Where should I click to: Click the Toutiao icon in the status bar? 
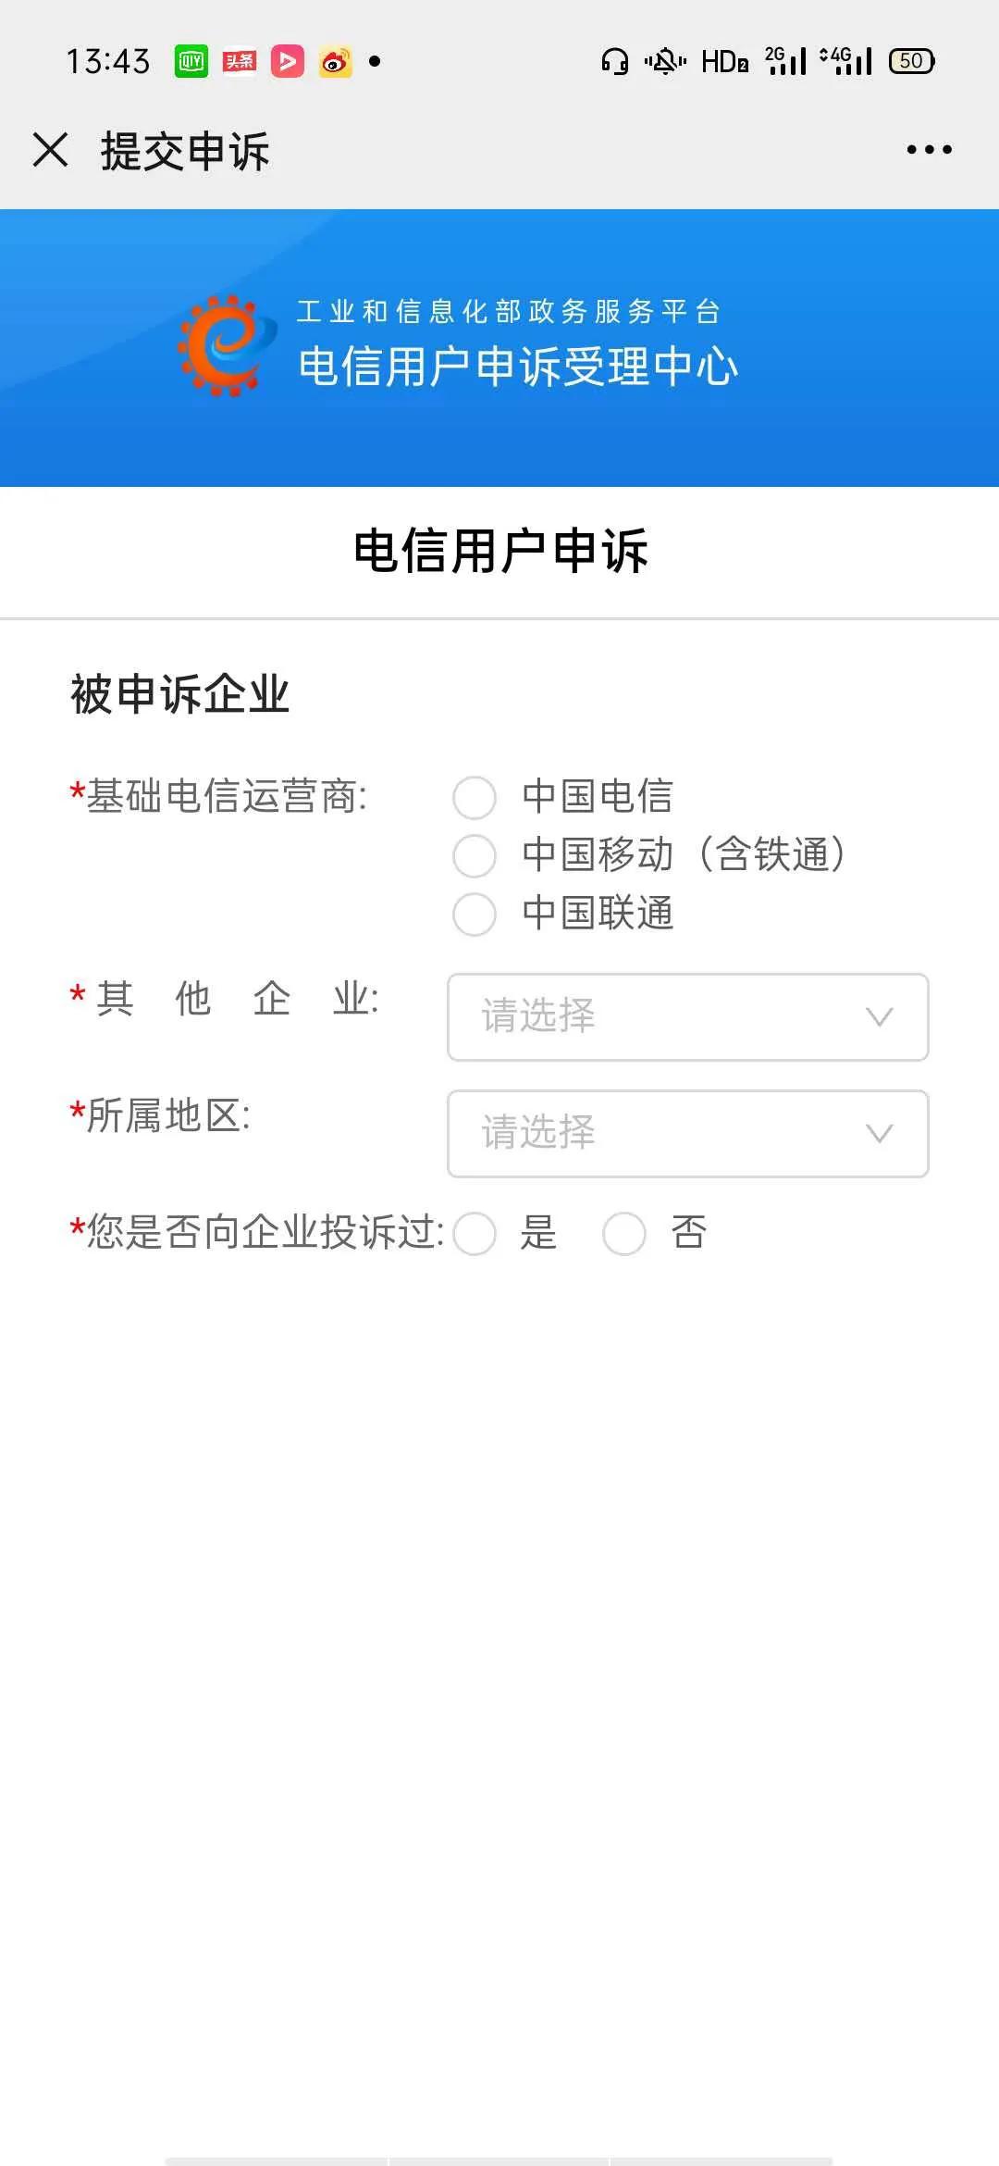click(x=239, y=63)
